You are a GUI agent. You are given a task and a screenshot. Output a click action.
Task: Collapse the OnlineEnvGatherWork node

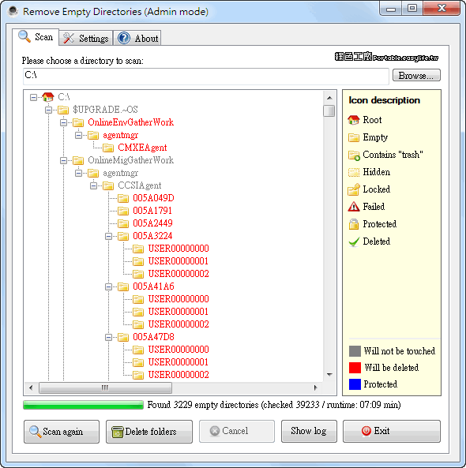coord(63,122)
